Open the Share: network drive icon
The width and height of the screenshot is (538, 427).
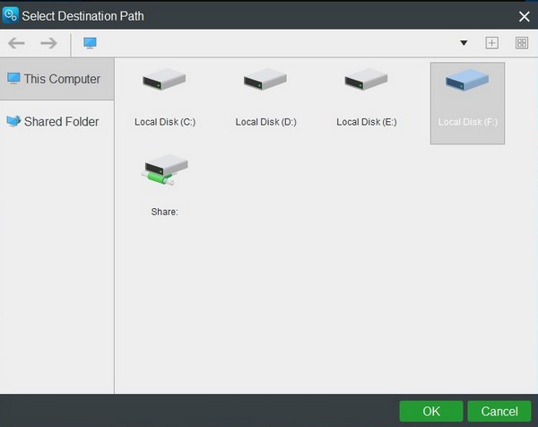click(165, 170)
